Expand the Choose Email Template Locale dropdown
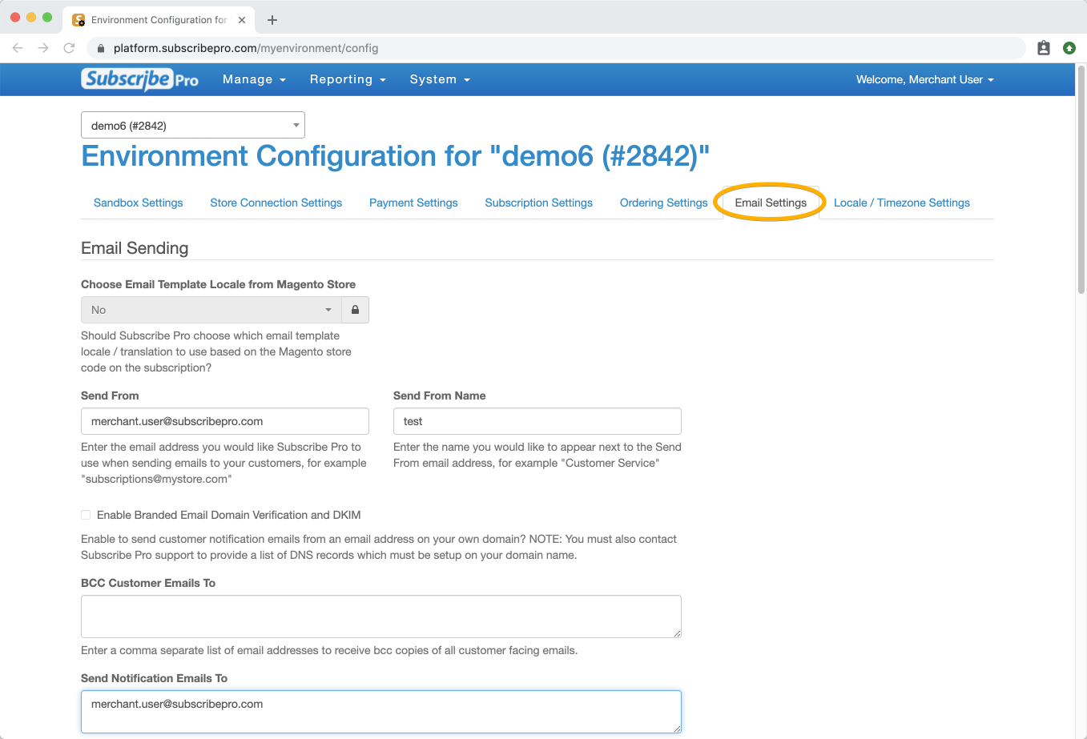This screenshot has height=739, width=1087. coord(211,310)
